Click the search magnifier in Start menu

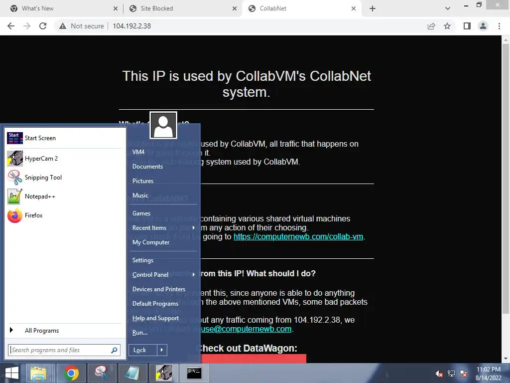114,350
